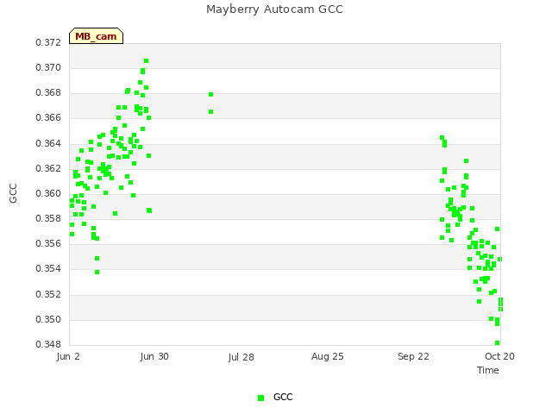Click the chart title Mayberry Autocam GCC
The height and width of the screenshot is (414, 552).
tap(274, 9)
